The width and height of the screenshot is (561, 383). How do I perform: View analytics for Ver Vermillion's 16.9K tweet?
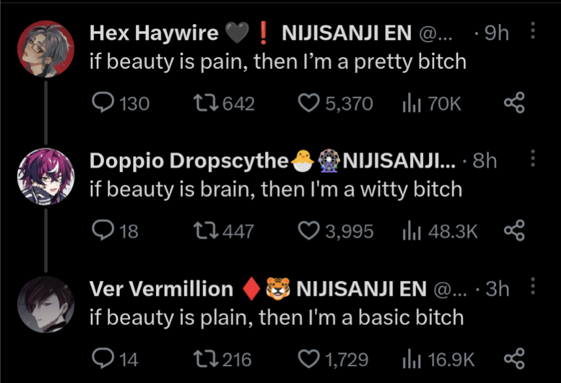pyautogui.click(x=411, y=359)
